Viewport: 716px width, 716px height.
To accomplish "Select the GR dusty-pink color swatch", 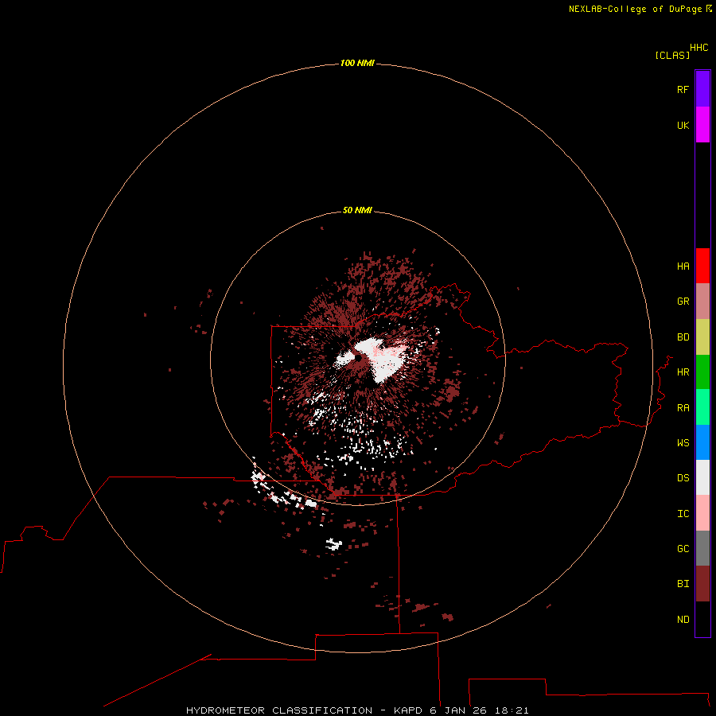I will coord(702,302).
